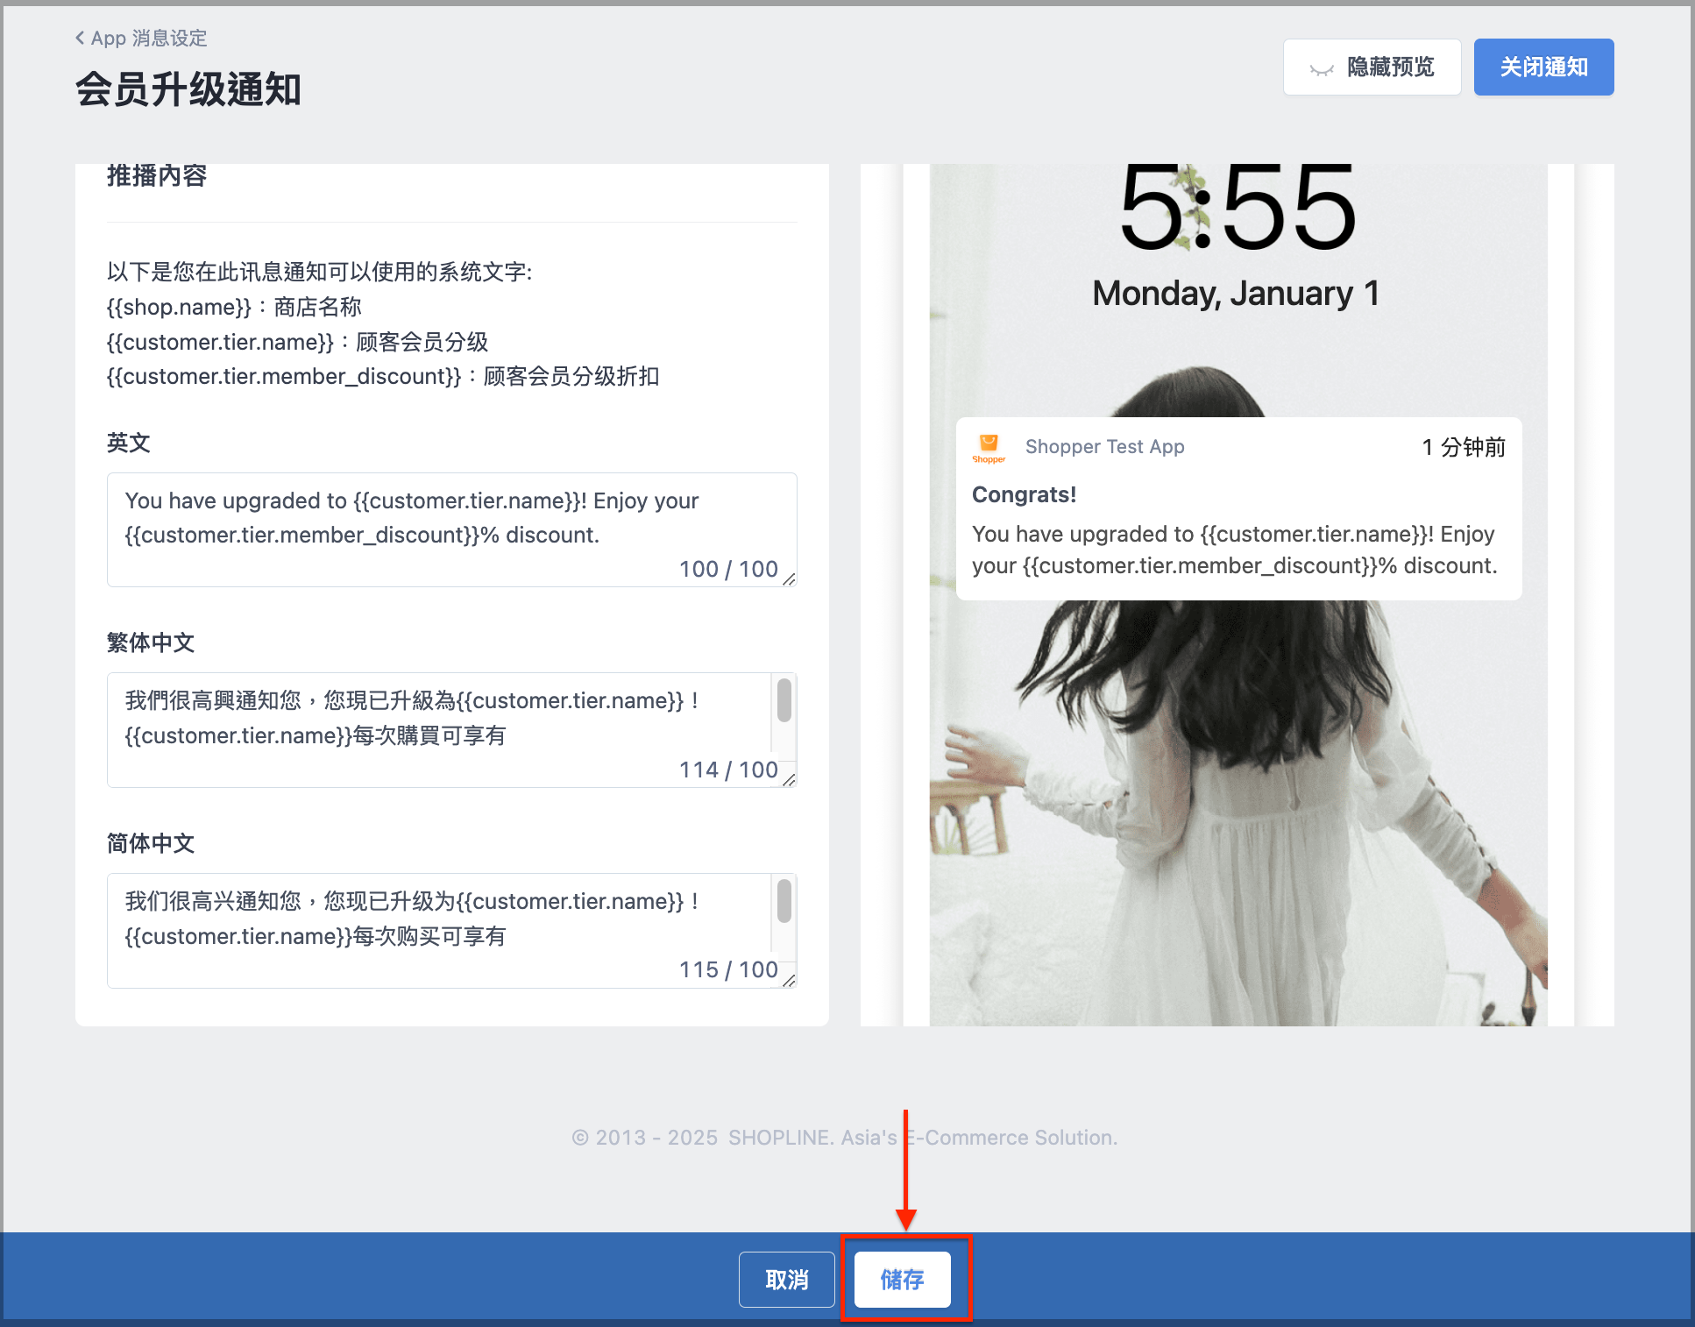Grab the resize handle of 英文 textarea

pos(789,579)
